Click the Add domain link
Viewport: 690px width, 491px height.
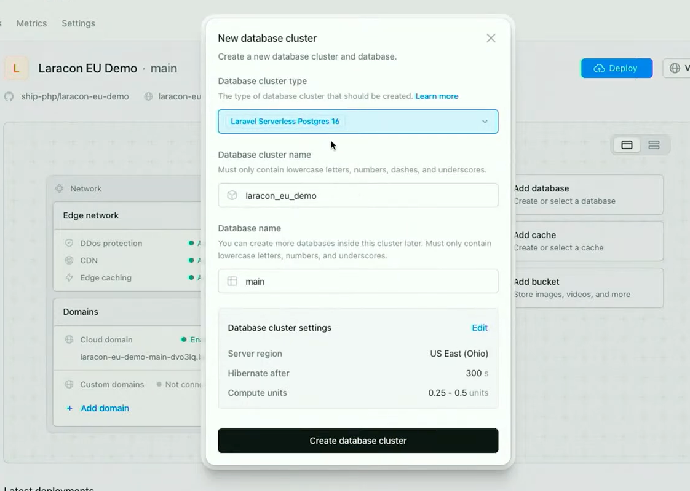pos(105,408)
